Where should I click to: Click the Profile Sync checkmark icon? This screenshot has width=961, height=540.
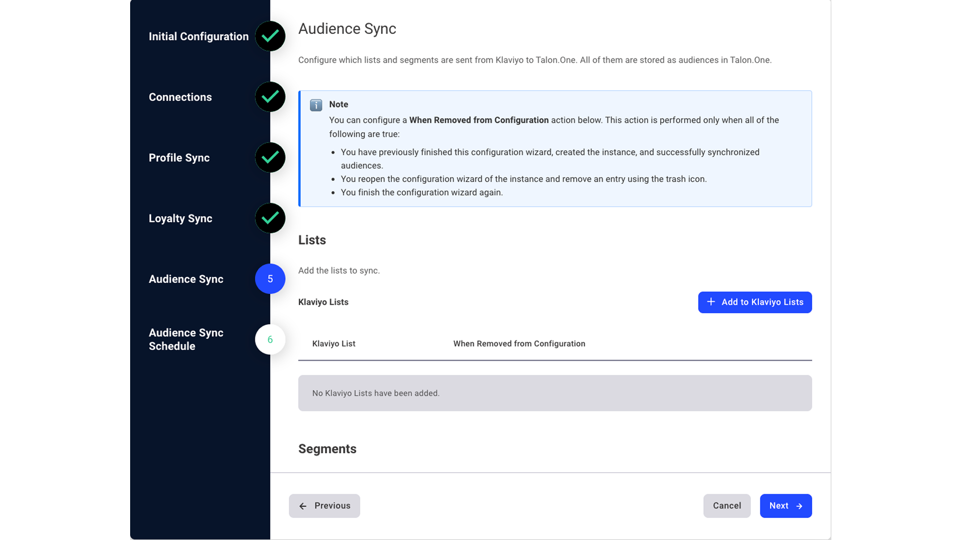tap(270, 157)
